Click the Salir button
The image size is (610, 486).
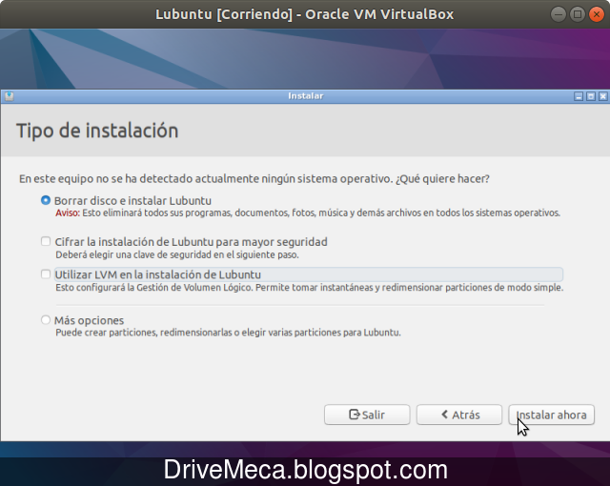coord(367,415)
